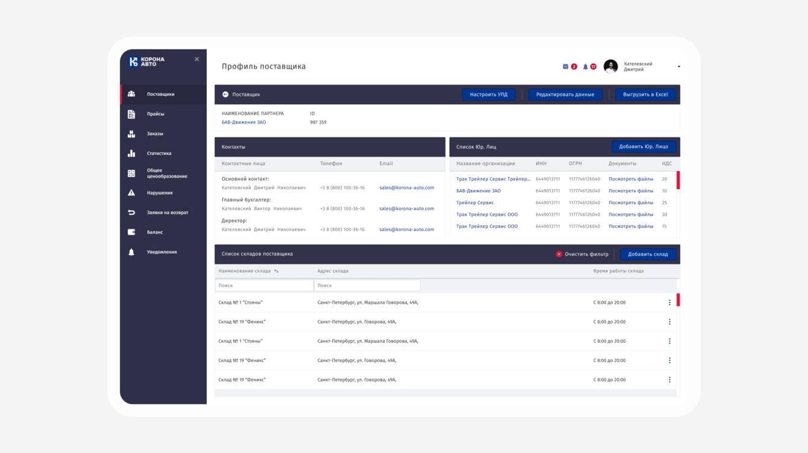Select Общее ценообразование in the sidebar
The height and width of the screenshot is (453, 808).
tap(163, 173)
